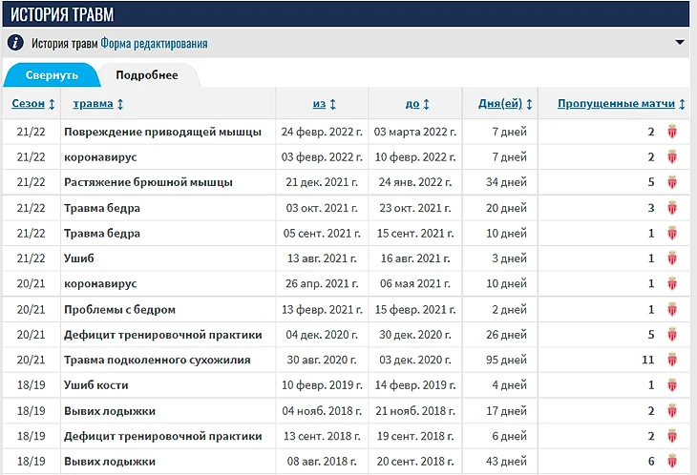The height and width of the screenshot is (475, 697).
Task: Click club crest in Травма подколенного сухожилия row
Action: coord(671,360)
